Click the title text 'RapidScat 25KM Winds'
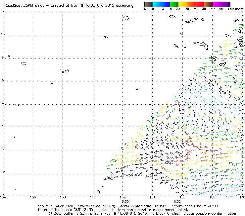The width and height of the screenshot is (245, 216). [x=24, y=6]
